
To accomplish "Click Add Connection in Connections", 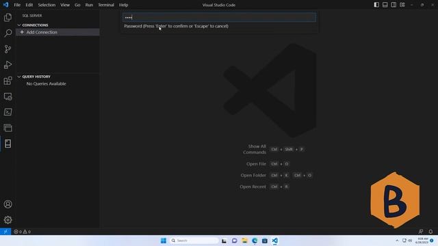I will 57,32.
